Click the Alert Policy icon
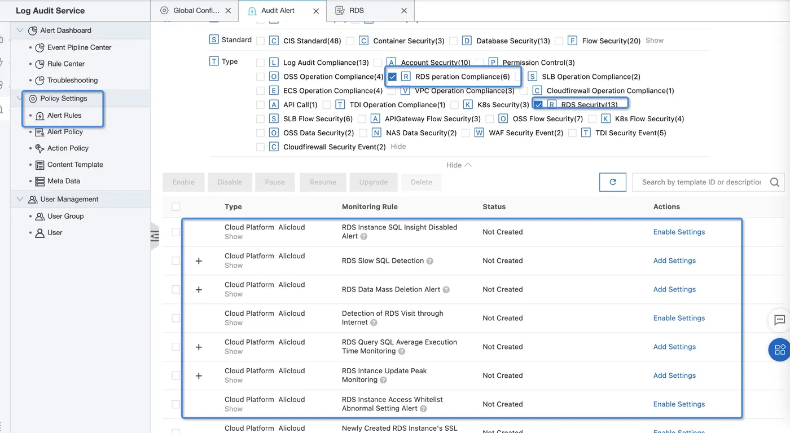This screenshot has width=790, height=433. (x=39, y=132)
